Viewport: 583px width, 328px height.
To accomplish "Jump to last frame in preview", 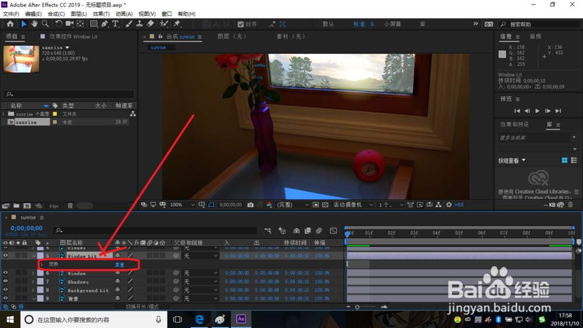I will pos(558,111).
